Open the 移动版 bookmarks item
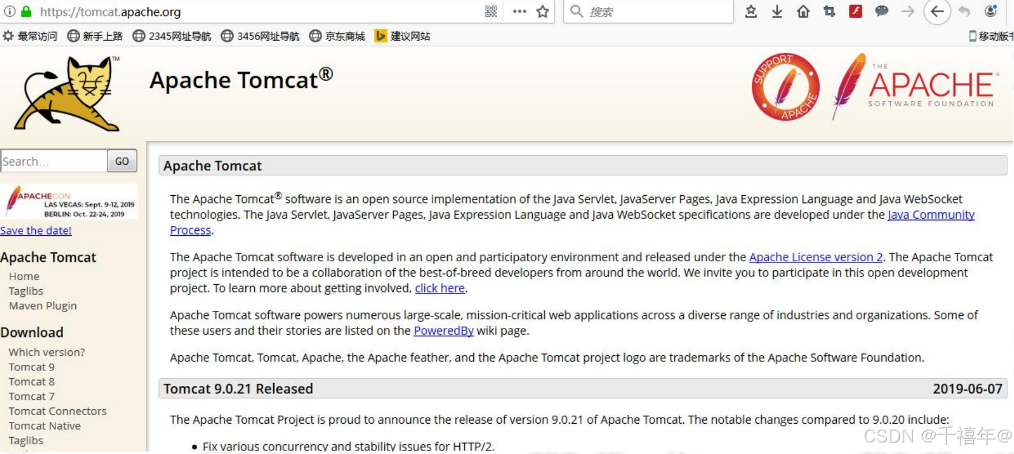Viewport: 1014px width, 454px height. point(991,36)
